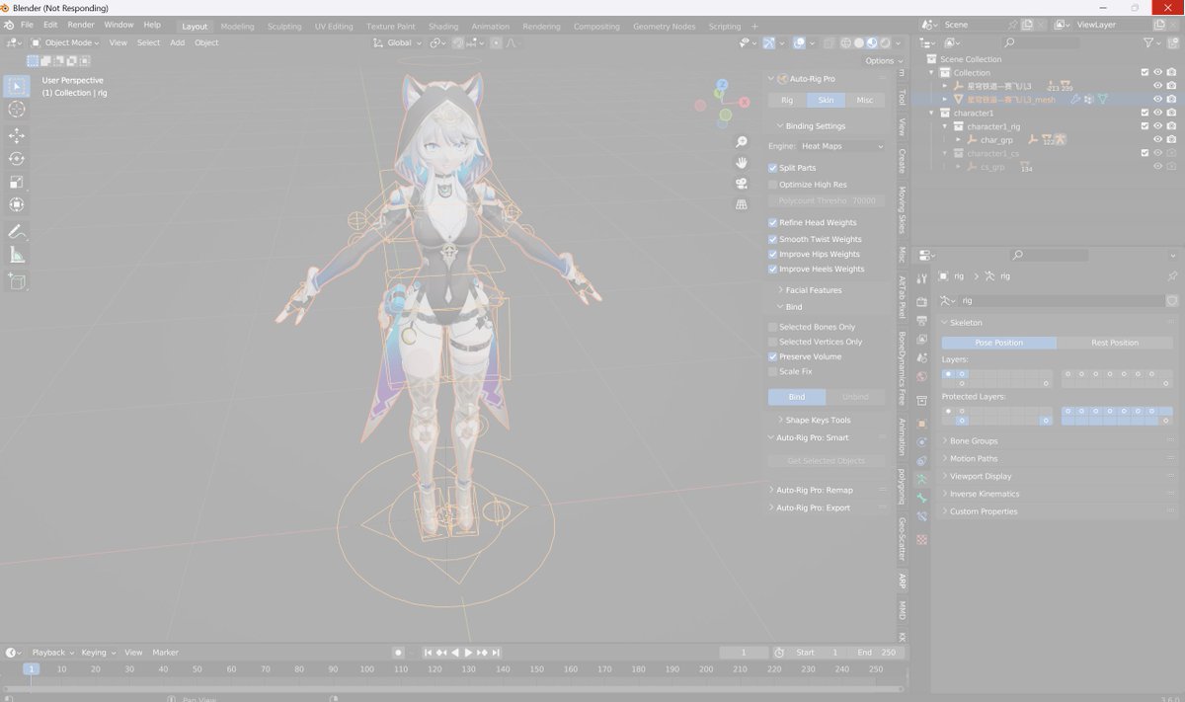Activate the Cursor tool
Screen dimensions: 1185x702
[16, 110]
